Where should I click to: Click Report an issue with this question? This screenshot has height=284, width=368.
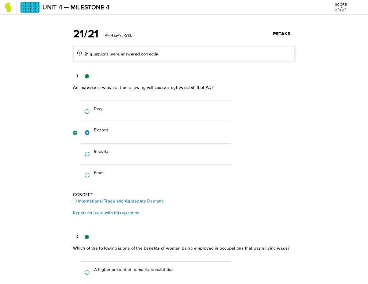106,213
